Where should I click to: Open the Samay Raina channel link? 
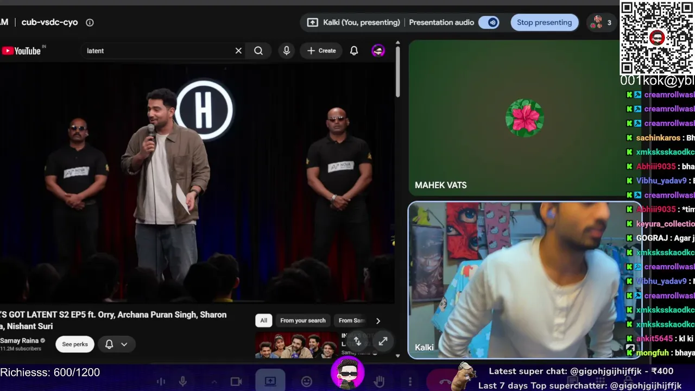[20, 340]
